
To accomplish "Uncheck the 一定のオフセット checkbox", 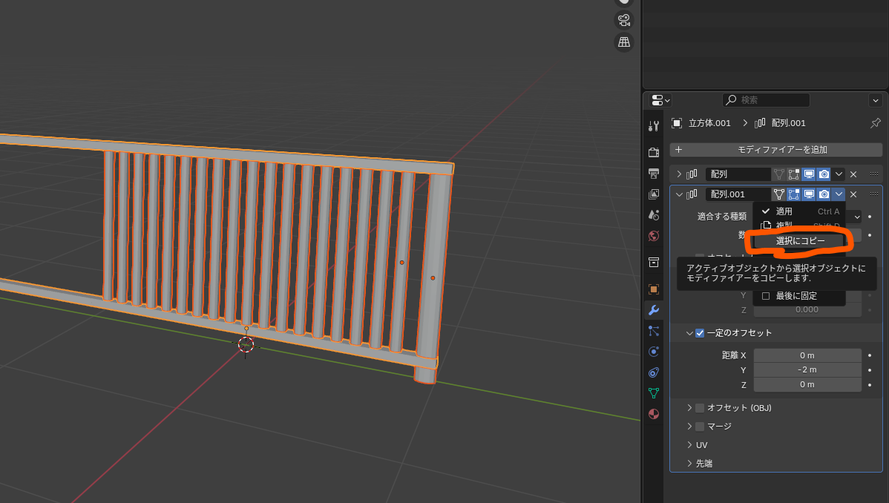I will pyautogui.click(x=700, y=333).
